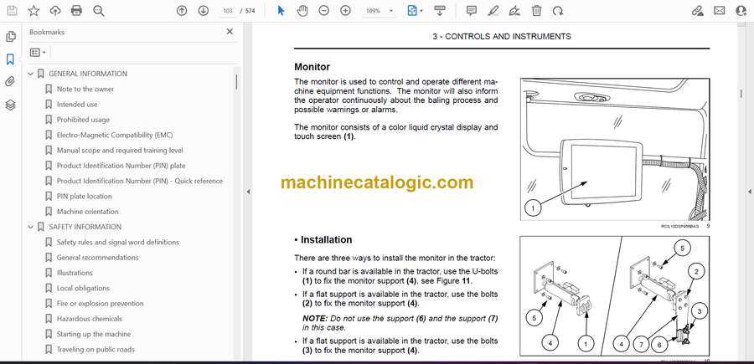The width and height of the screenshot is (754, 364).
Task: Zoom in with plus icon
Action: [346, 11]
